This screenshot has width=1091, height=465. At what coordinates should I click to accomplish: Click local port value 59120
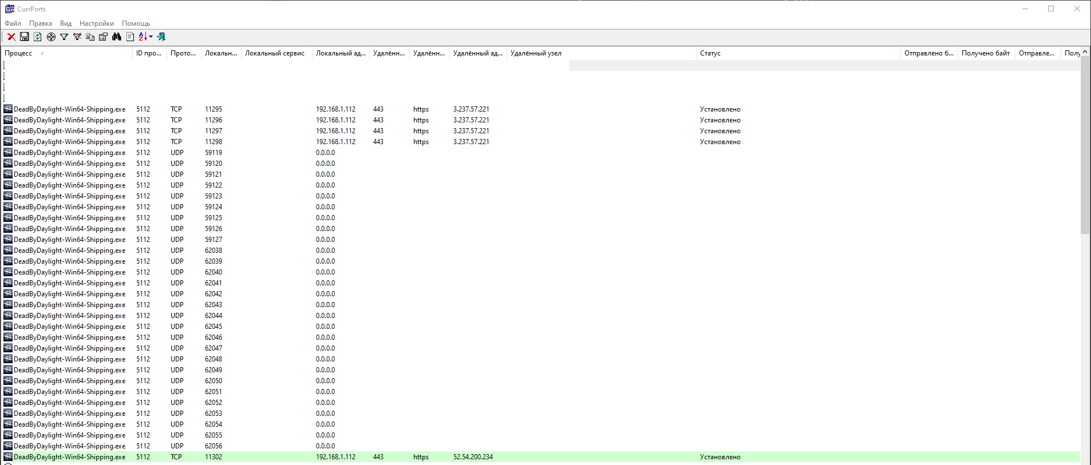pos(214,163)
